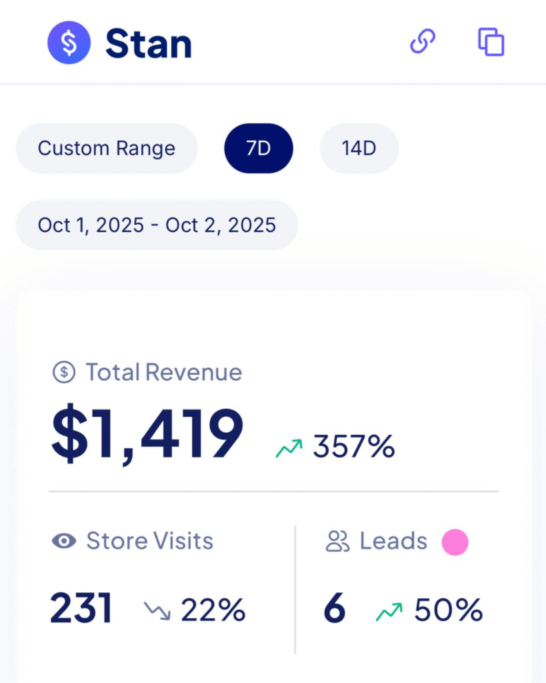Click the Total Revenue label

click(163, 372)
